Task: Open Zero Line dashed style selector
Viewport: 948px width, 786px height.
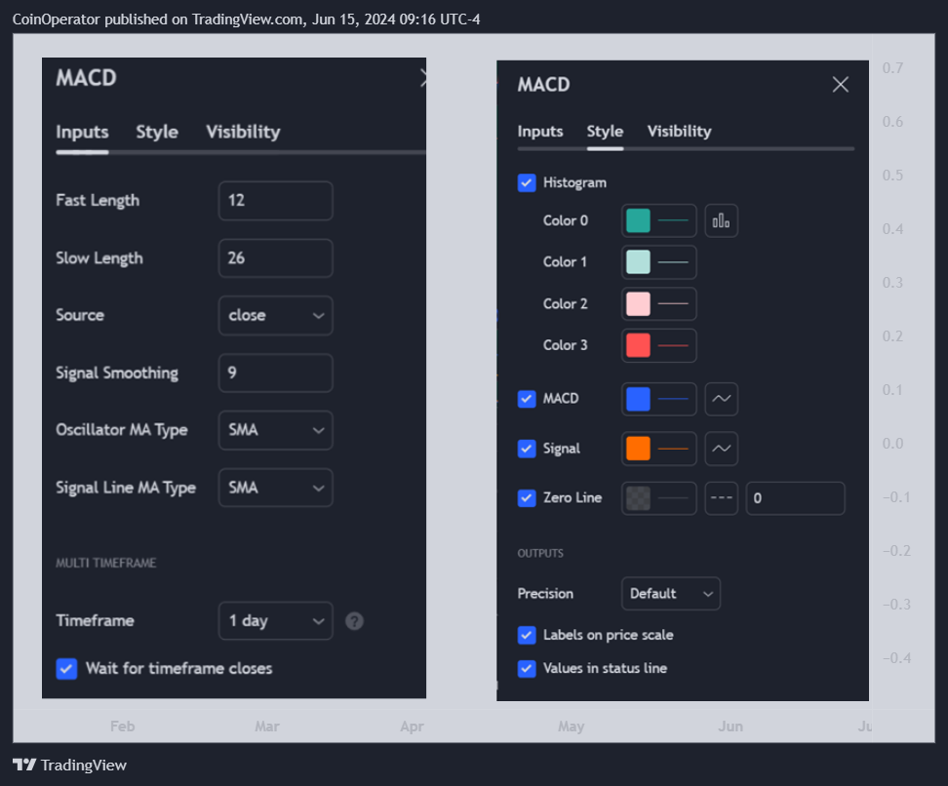Action: click(x=722, y=498)
